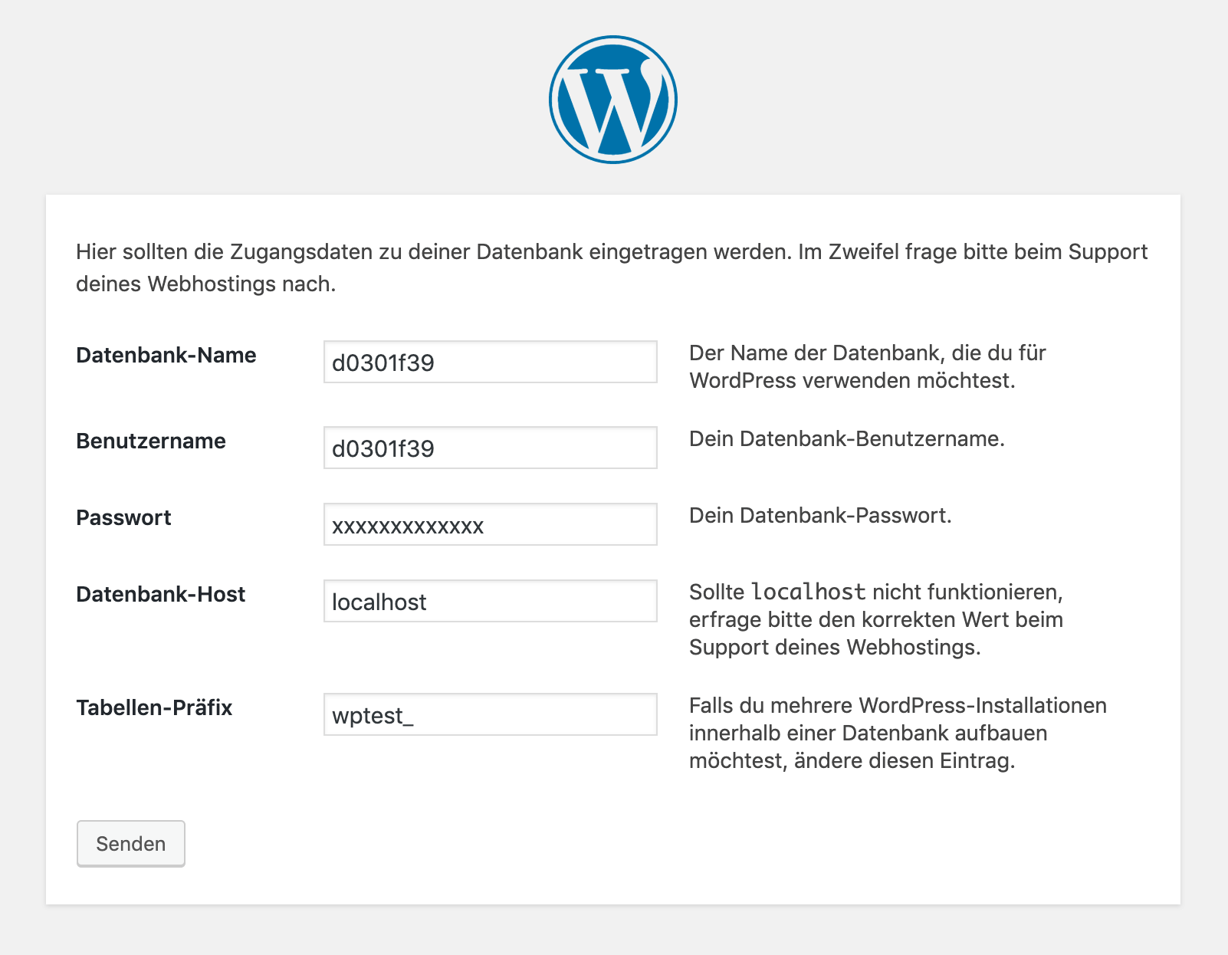This screenshot has height=955, width=1228.
Task: Click the description 'Der Name der Datenbank'
Action: click(x=868, y=367)
